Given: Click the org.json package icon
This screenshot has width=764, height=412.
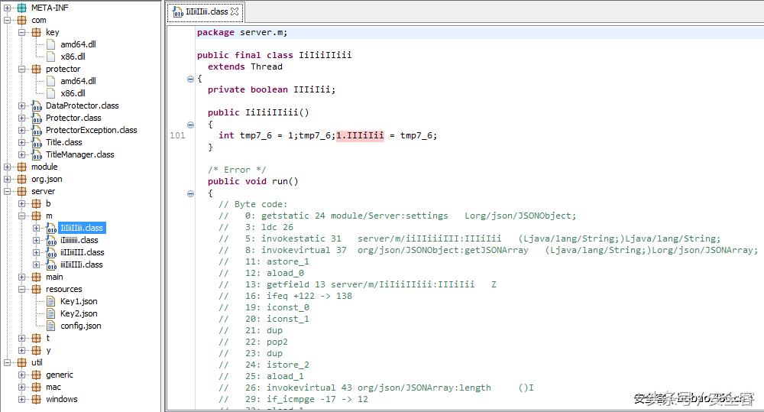Looking at the screenshot, I should [x=22, y=179].
